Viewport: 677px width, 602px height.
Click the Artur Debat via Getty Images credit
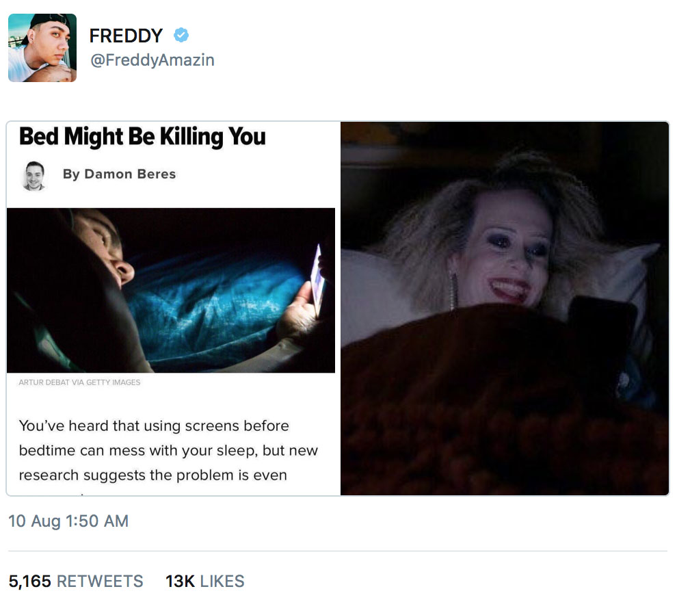(x=79, y=382)
